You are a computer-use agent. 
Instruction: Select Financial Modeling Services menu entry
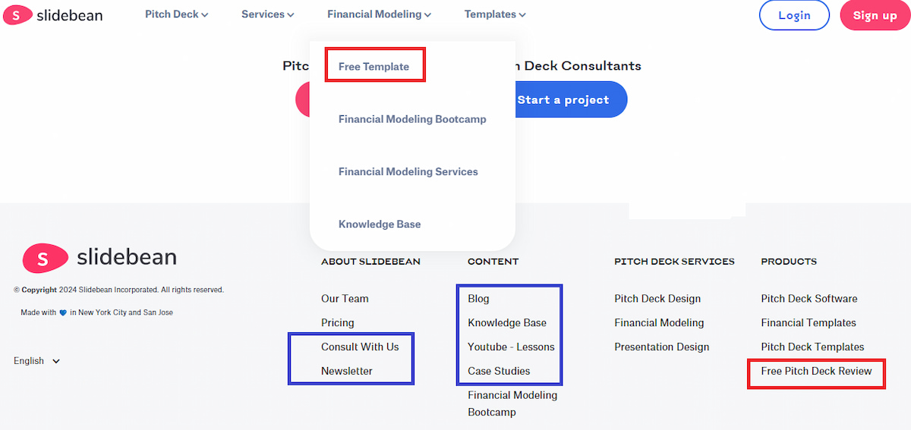pos(408,171)
